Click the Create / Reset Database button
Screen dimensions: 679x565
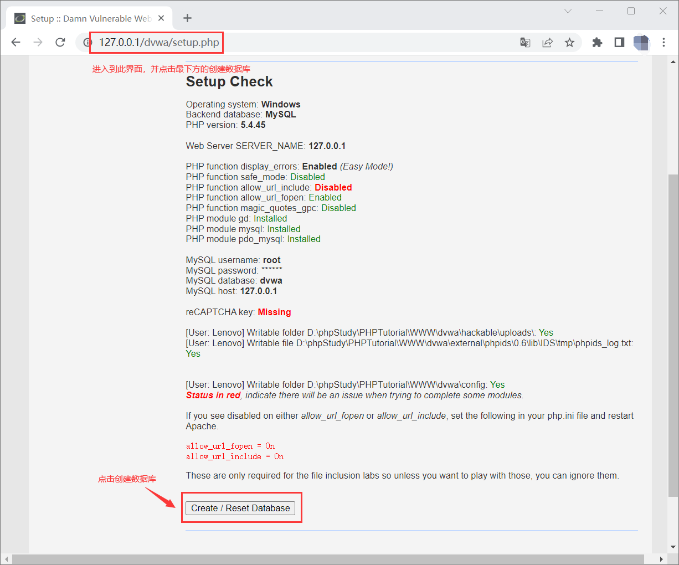[240, 508]
